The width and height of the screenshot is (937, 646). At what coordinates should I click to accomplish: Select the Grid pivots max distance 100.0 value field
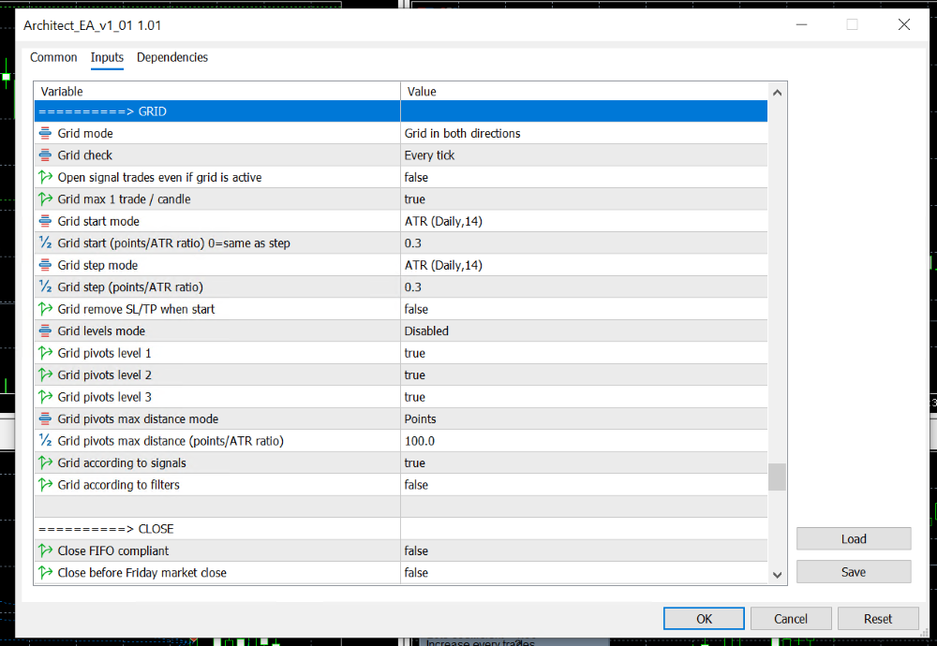(583, 441)
